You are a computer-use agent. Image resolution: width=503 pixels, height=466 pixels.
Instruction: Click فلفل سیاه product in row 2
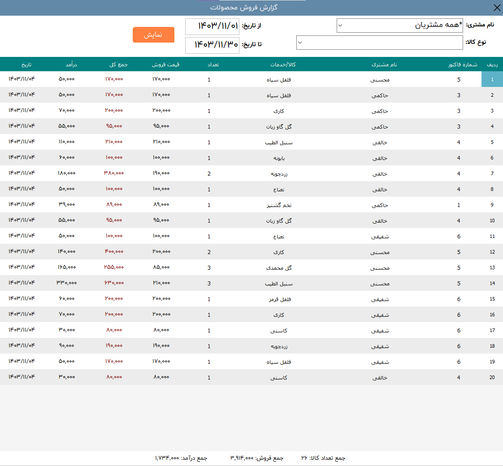[279, 95]
